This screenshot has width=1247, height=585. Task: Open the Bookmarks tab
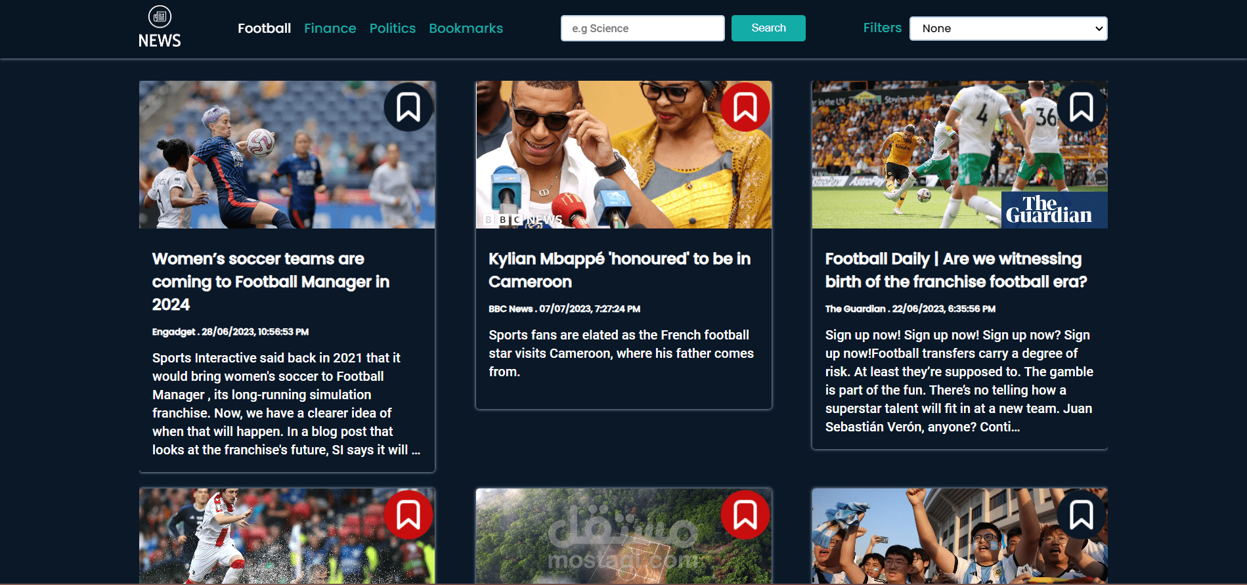466,28
